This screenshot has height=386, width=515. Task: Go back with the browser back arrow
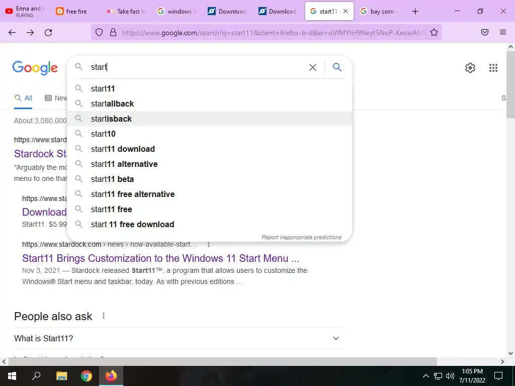(x=12, y=33)
